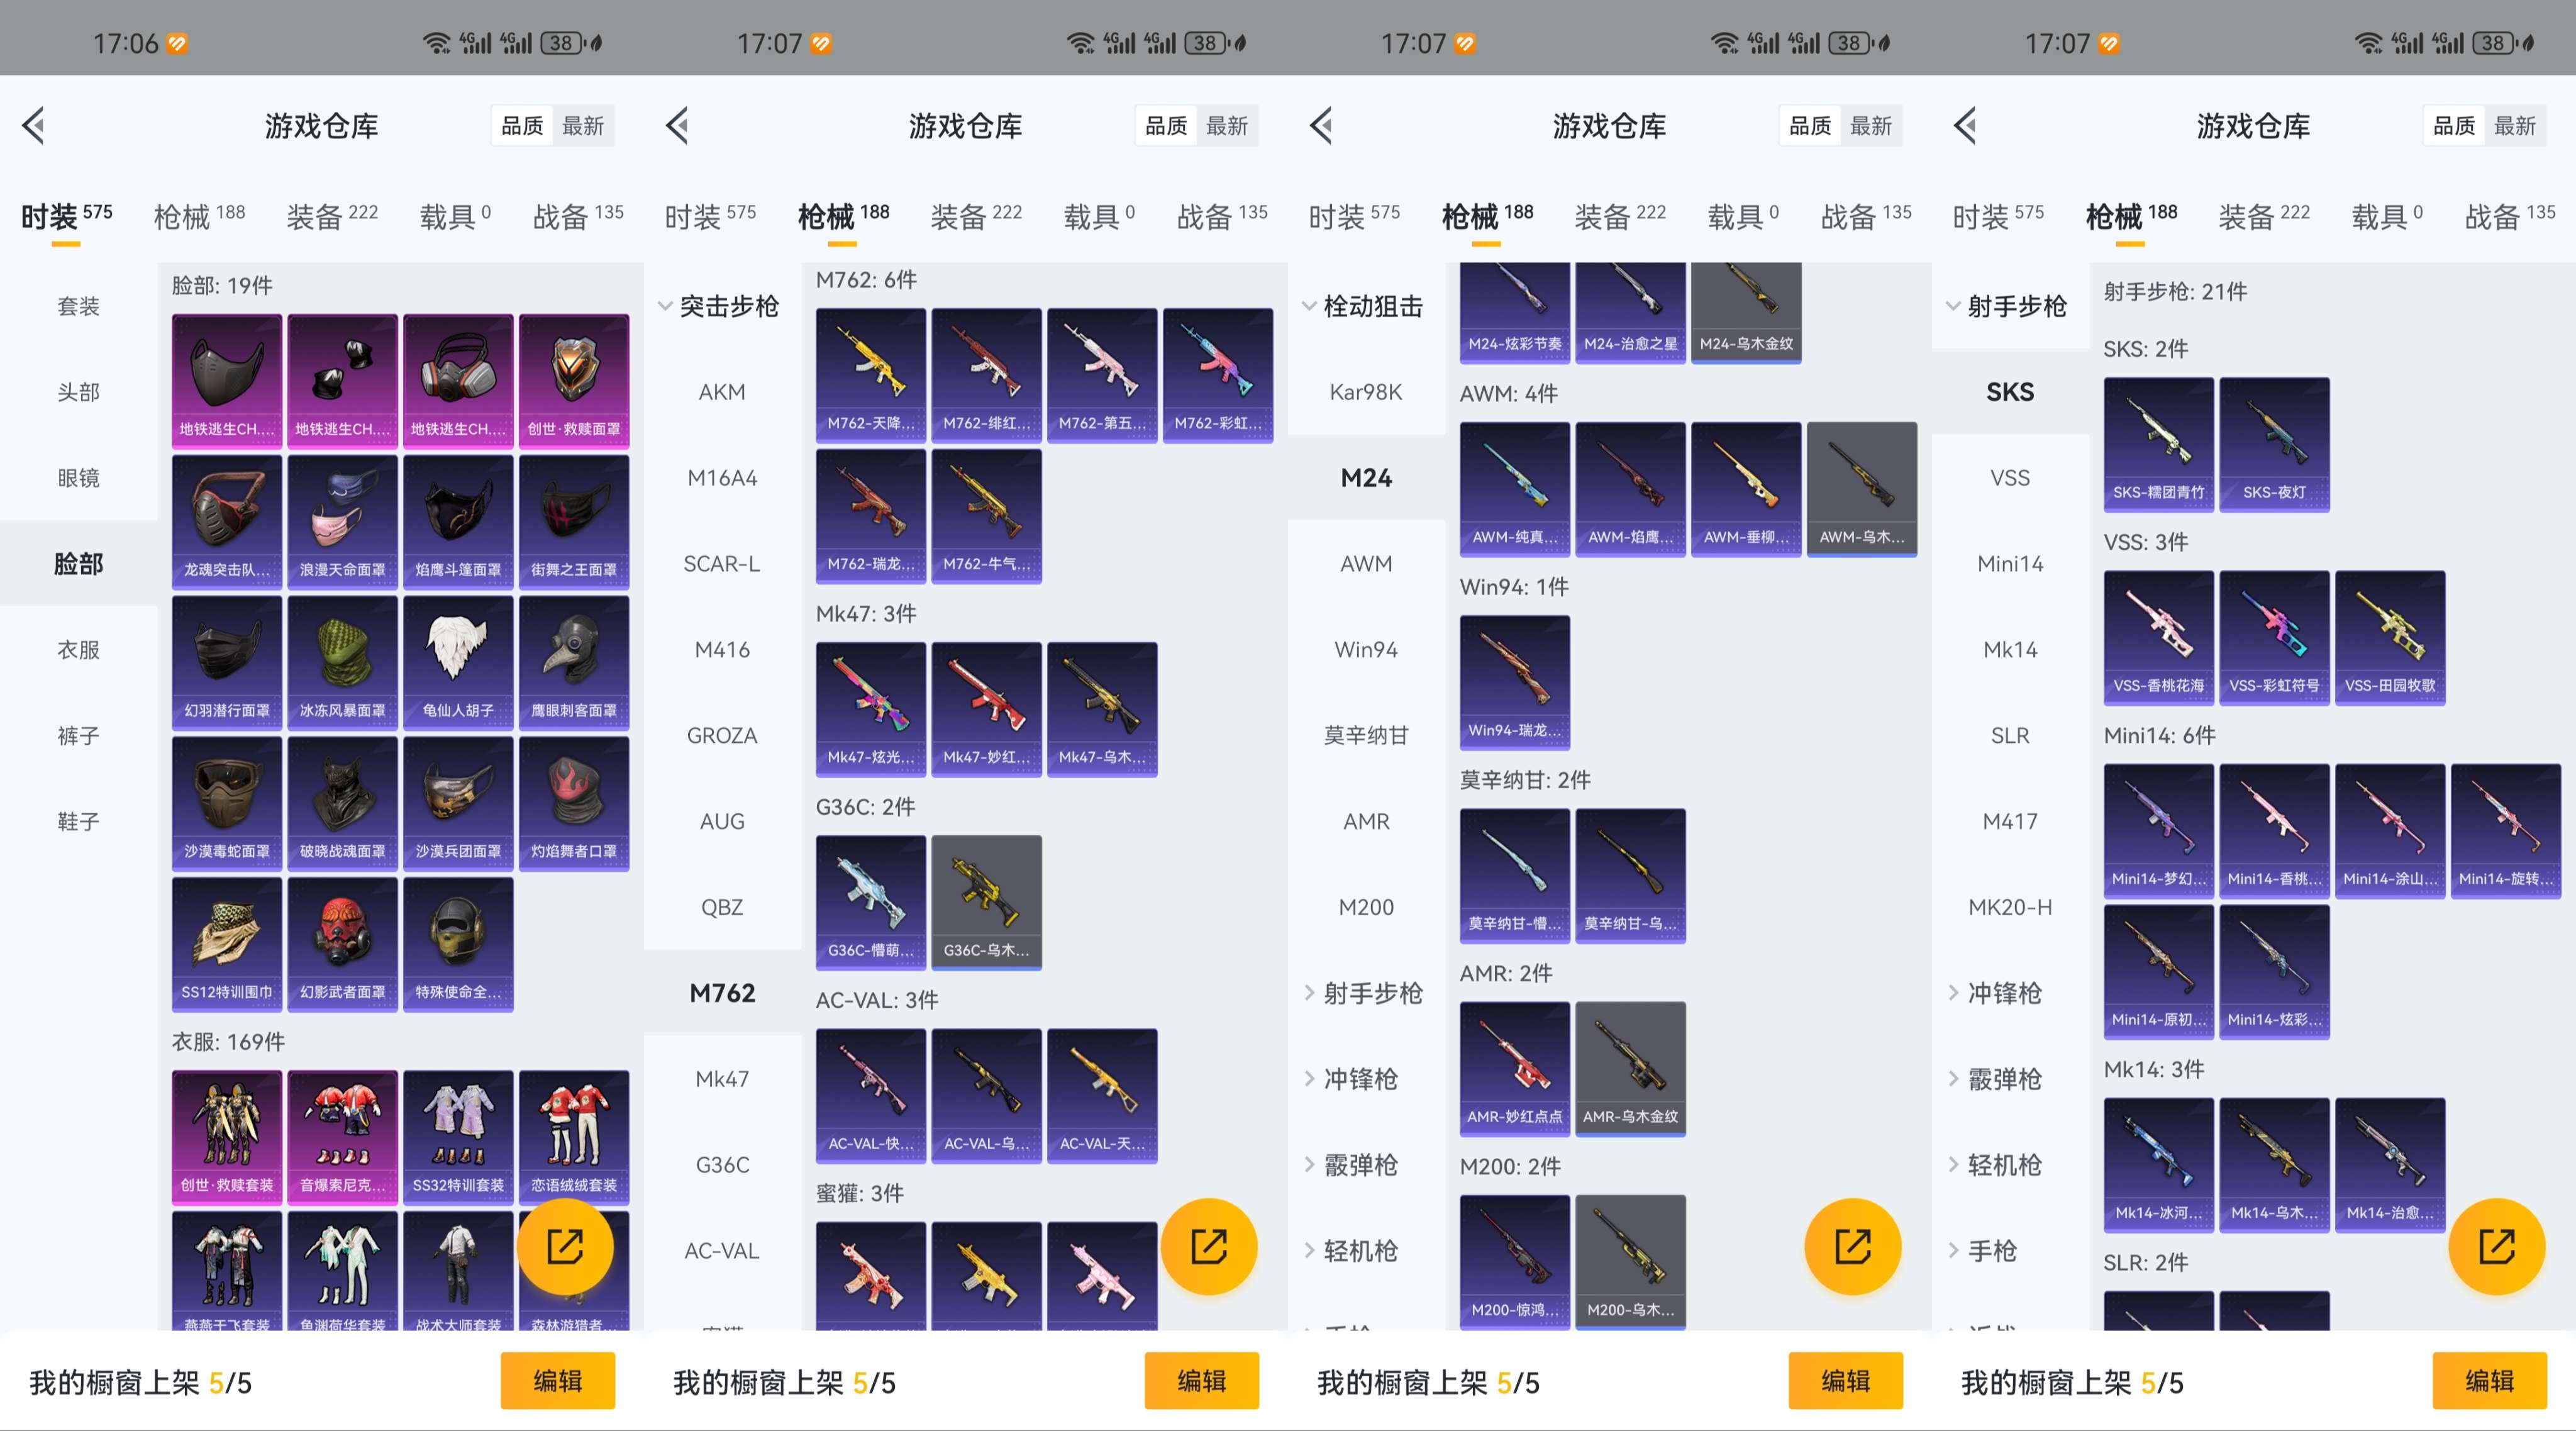Choose MK20-H in the marksman rifle list
The image size is (2576, 1431).
point(2010,907)
